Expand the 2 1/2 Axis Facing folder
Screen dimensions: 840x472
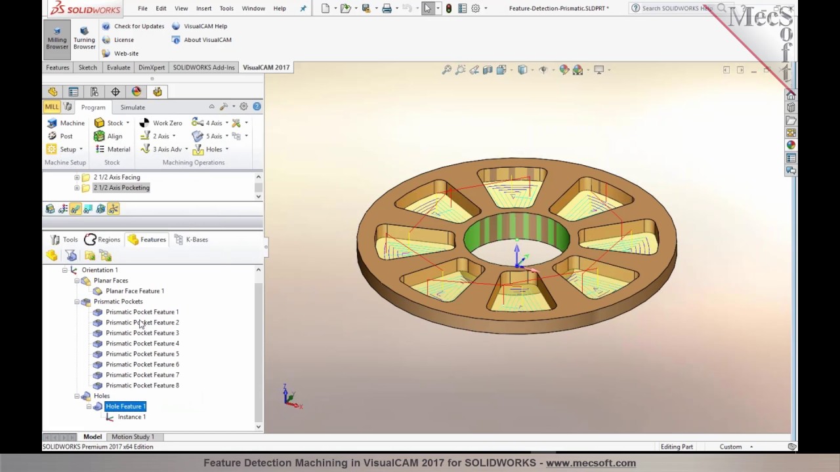point(77,178)
